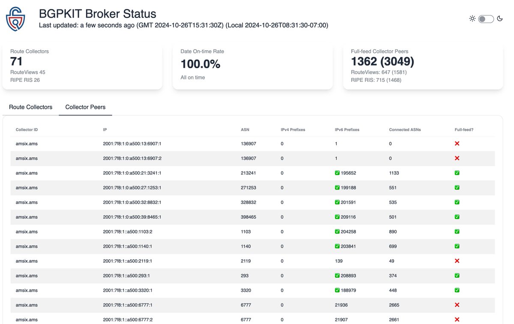Sort by the ASN column header

[244, 129]
